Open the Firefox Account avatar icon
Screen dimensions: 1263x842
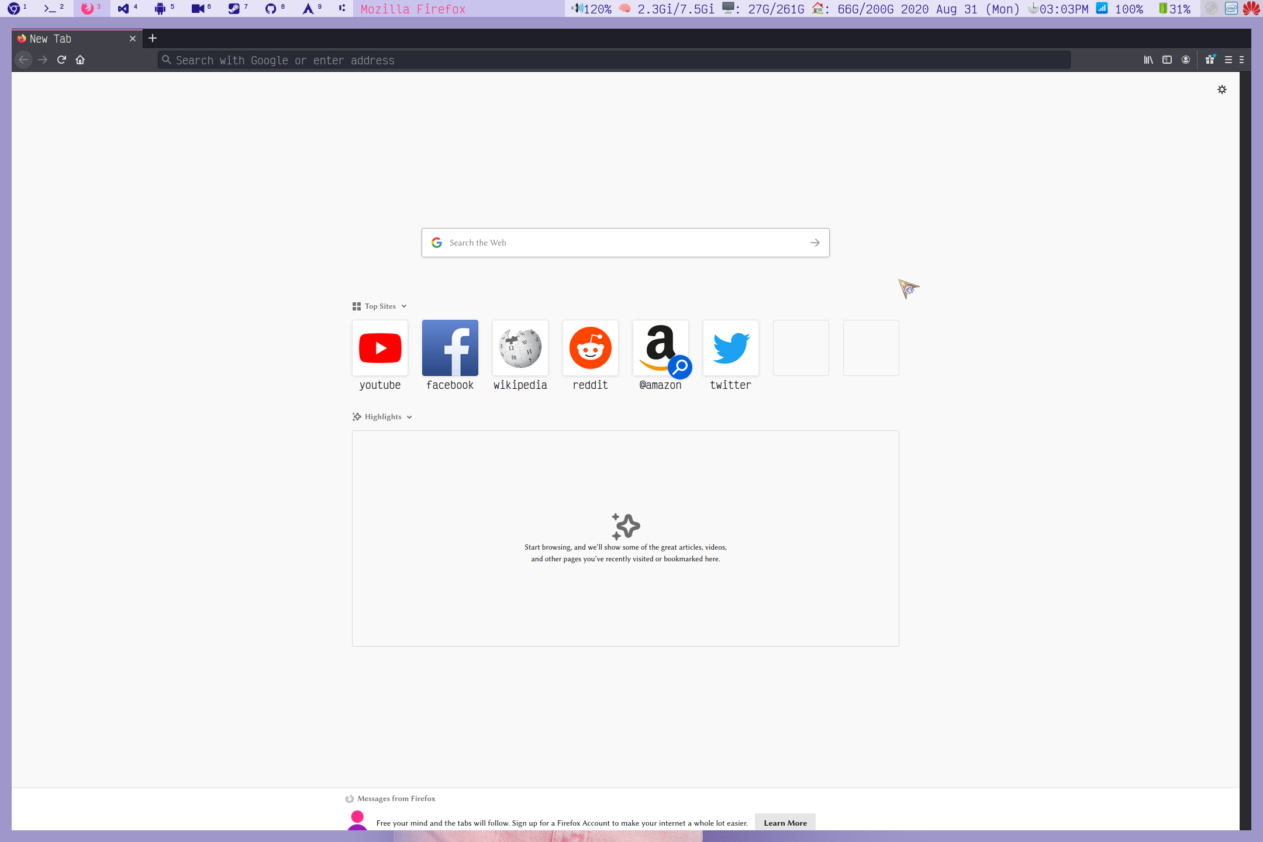pos(1186,60)
